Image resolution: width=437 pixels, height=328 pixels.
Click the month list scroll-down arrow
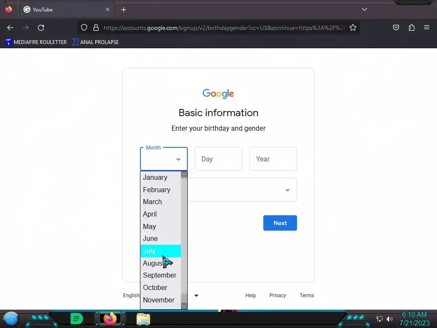(x=184, y=306)
